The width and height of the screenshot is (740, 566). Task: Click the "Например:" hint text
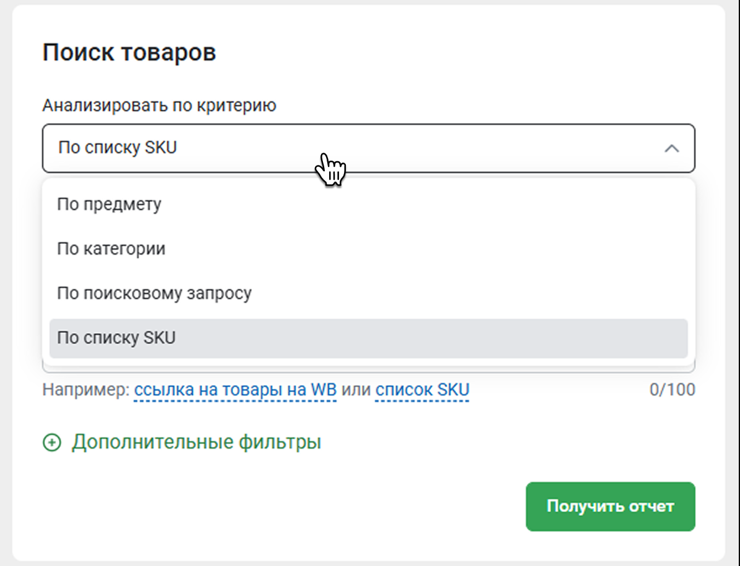86,390
